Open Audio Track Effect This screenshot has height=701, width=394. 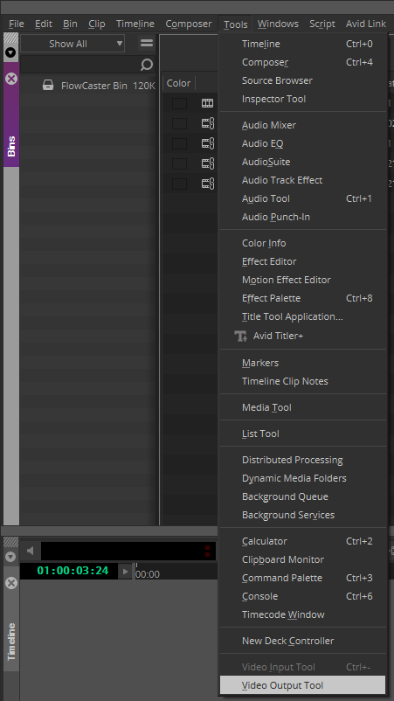[x=303, y=180]
